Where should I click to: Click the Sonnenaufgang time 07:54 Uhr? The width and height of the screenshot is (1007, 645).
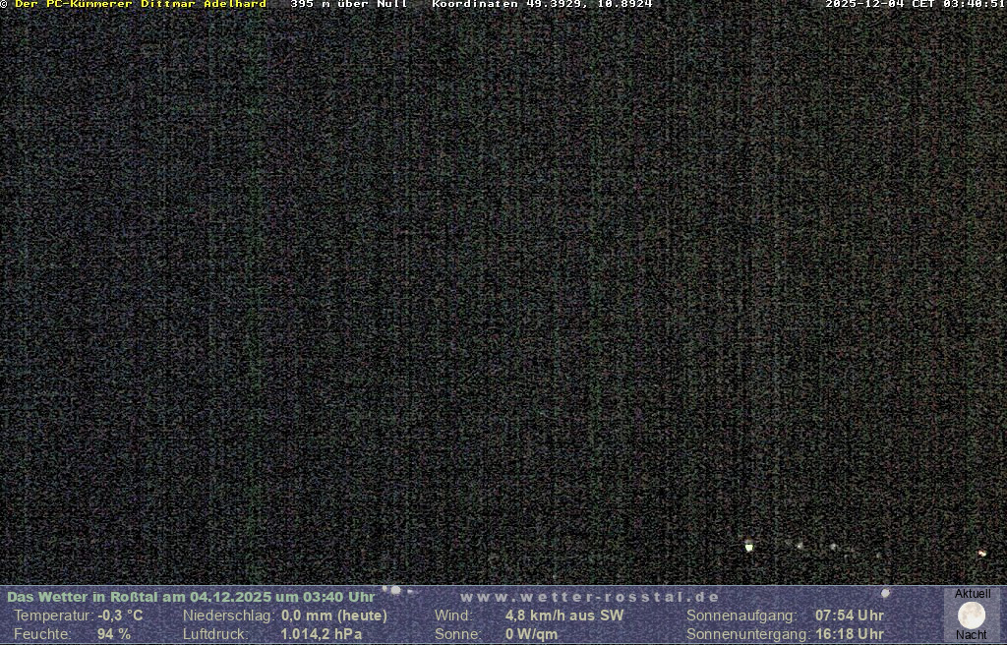(849, 616)
